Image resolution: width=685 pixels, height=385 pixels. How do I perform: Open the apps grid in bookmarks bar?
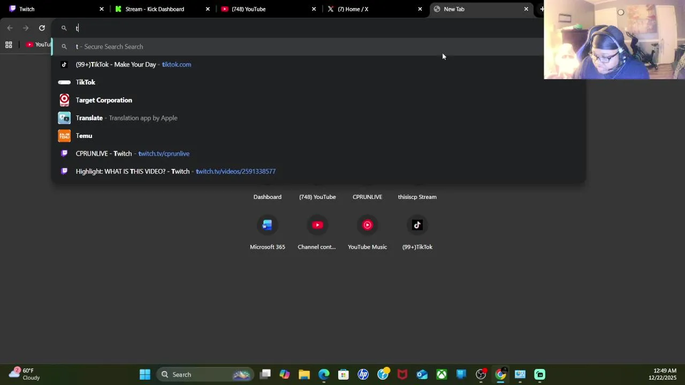pyautogui.click(x=9, y=45)
